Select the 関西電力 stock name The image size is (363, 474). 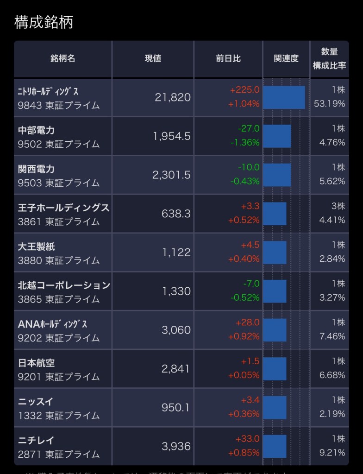[x=37, y=169]
